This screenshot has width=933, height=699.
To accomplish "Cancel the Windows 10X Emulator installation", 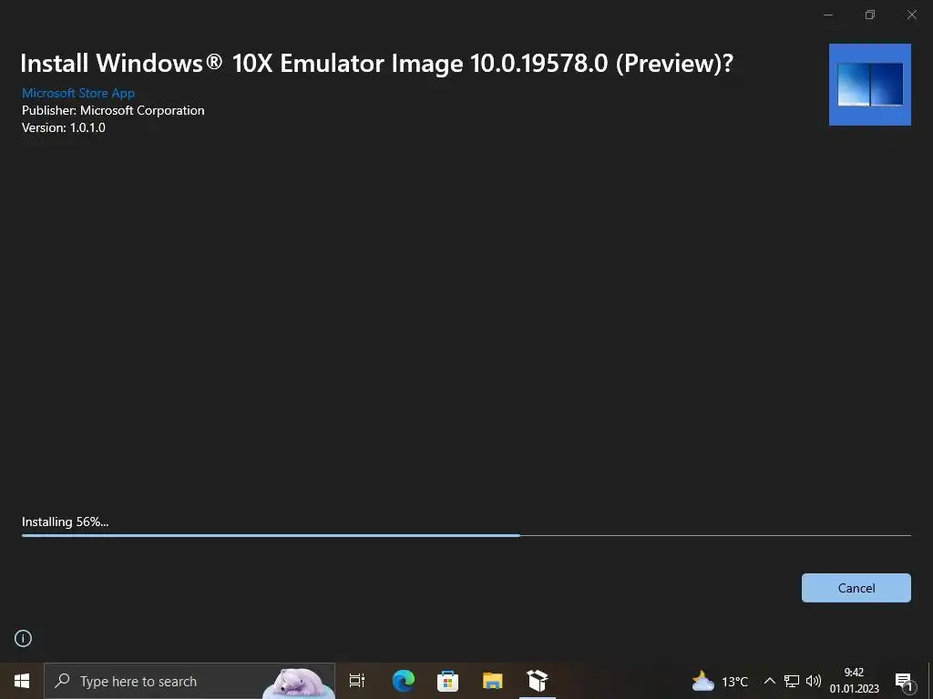I will pyautogui.click(x=856, y=588).
